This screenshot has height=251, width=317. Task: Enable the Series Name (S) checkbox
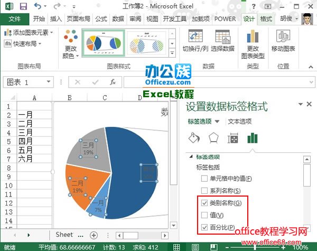point(204,191)
